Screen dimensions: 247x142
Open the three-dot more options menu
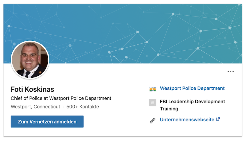[x=231, y=72]
